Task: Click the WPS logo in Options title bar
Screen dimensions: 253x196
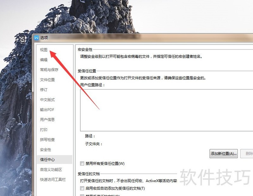Action: pyautogui.click(x=36, y=38)
